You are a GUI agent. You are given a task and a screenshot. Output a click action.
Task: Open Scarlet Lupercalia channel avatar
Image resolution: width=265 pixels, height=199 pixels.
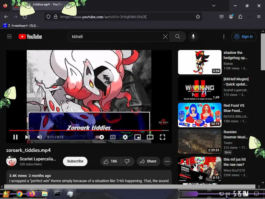11,161
